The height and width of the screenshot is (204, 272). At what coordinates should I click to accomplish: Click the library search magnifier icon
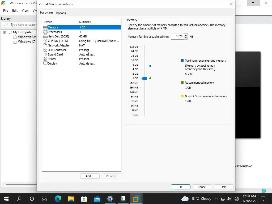tap(6, 24)
